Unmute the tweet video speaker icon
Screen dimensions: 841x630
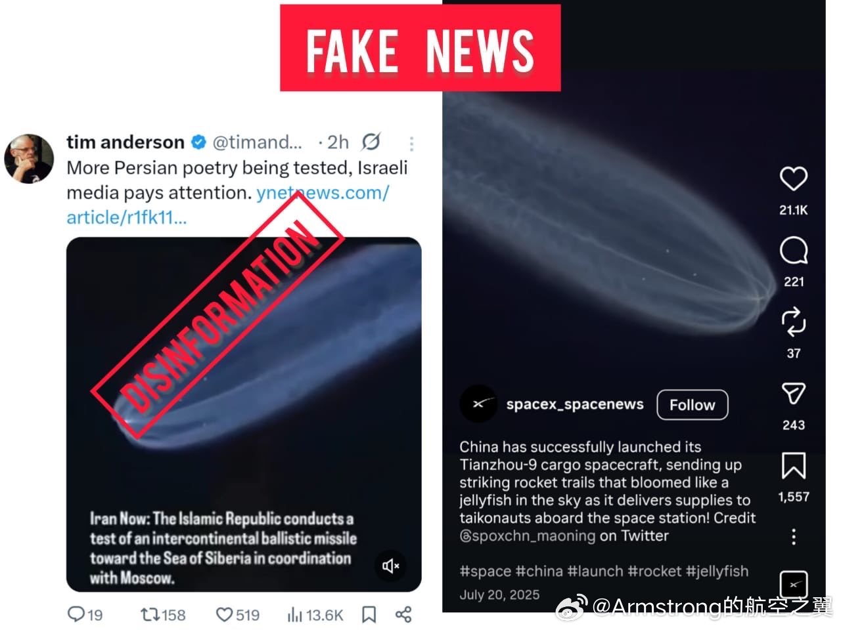click(x=391, y=566)
